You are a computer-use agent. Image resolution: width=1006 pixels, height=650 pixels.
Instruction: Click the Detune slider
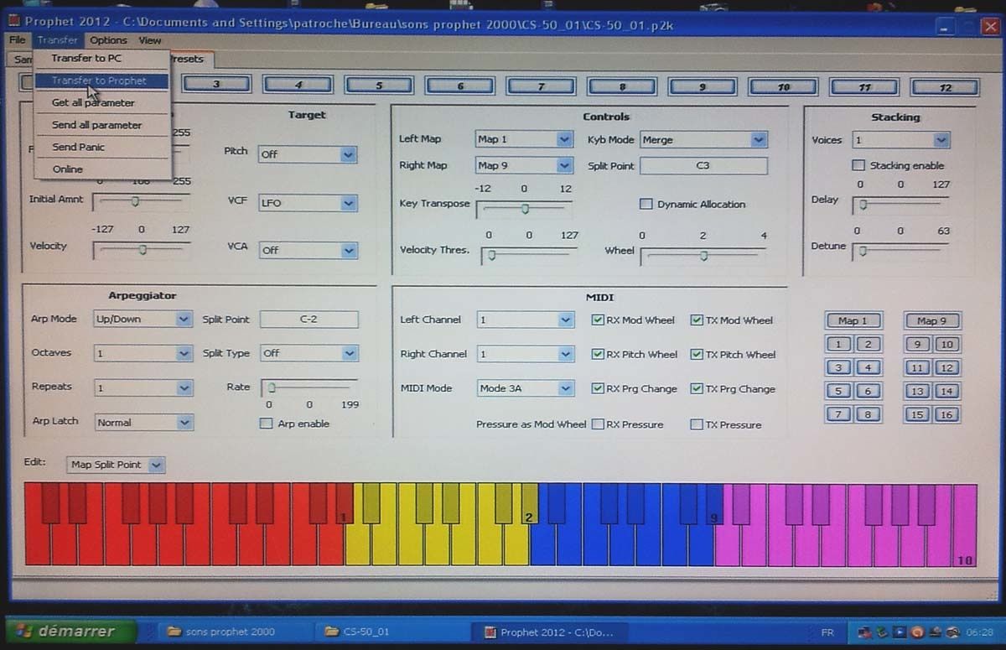click(x=901, y=250)
